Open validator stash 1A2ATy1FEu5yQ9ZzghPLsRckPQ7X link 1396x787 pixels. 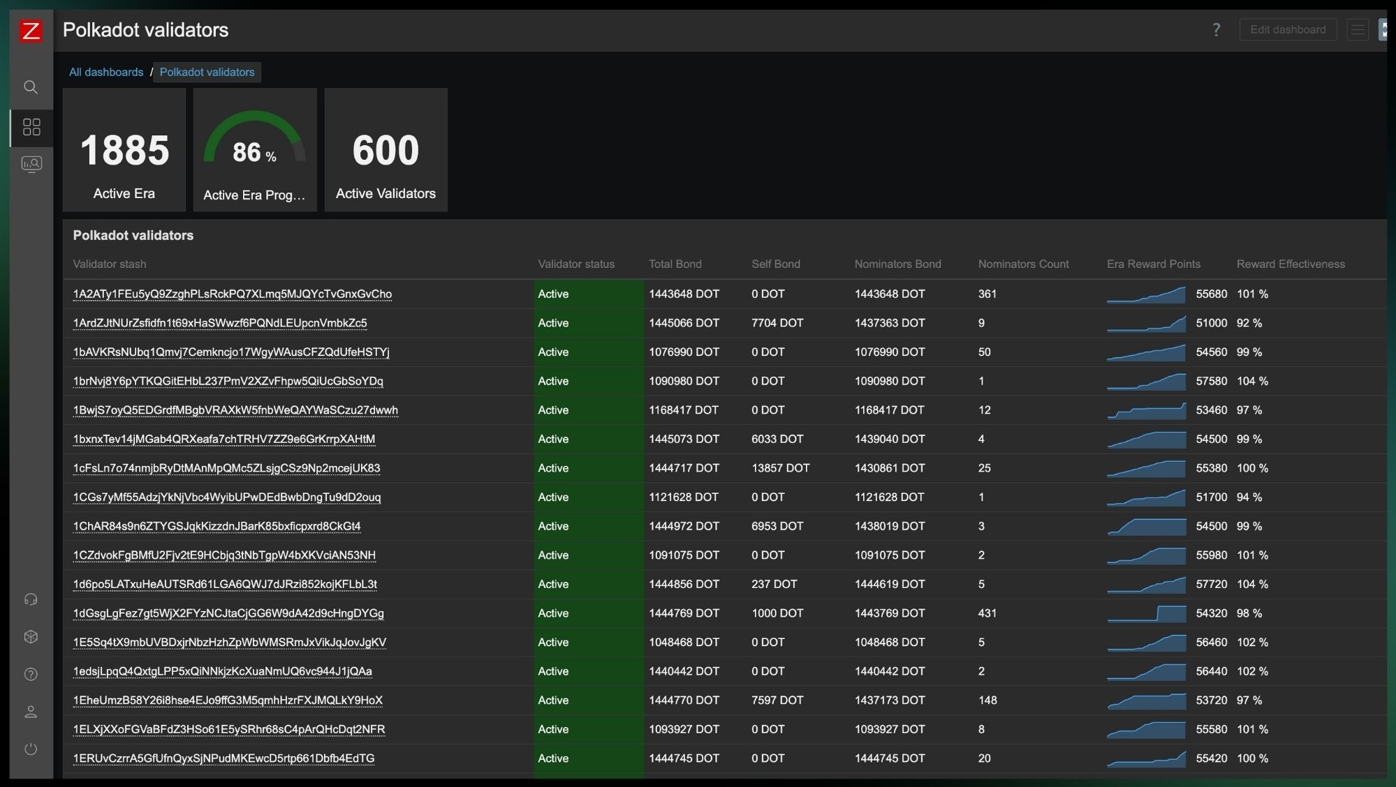[x=233, y=294]
